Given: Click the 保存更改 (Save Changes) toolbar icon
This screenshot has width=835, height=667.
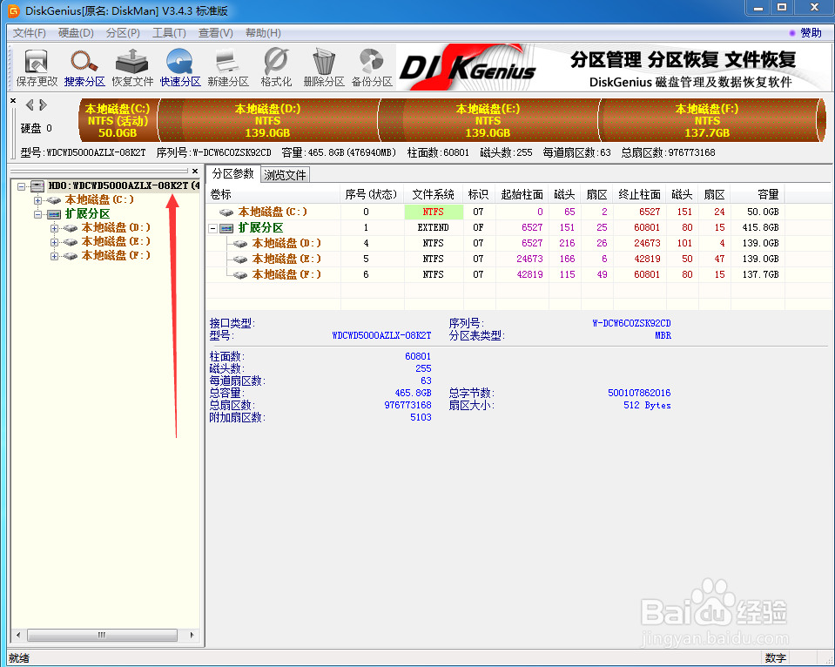Looking at the screenshot, I should (37, 68).
